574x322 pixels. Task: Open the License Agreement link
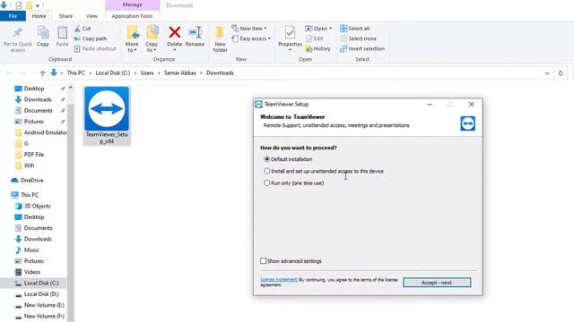pos(279,280)
